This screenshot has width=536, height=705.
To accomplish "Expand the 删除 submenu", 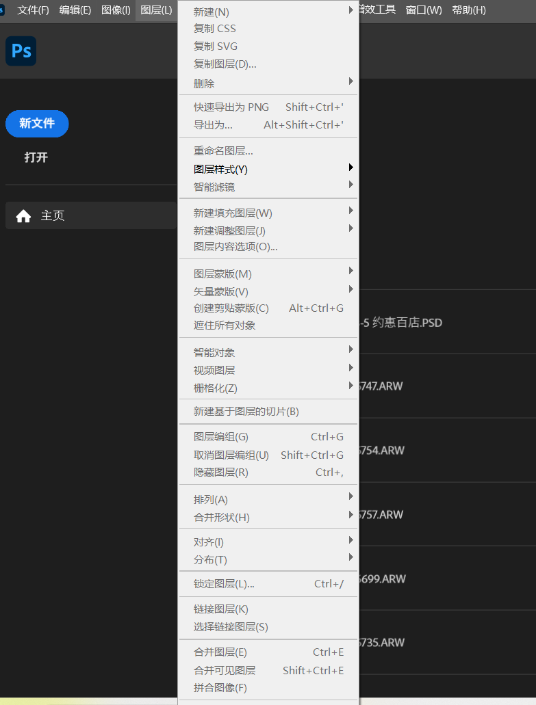I will (268, 83).
